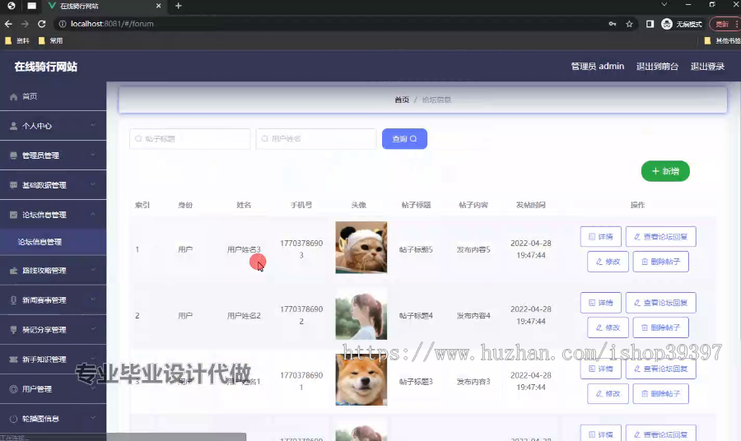The image size is (741, 441).
Task: Click 删除帖子 for 帖子标题5 row
Action: coord(660,262)
